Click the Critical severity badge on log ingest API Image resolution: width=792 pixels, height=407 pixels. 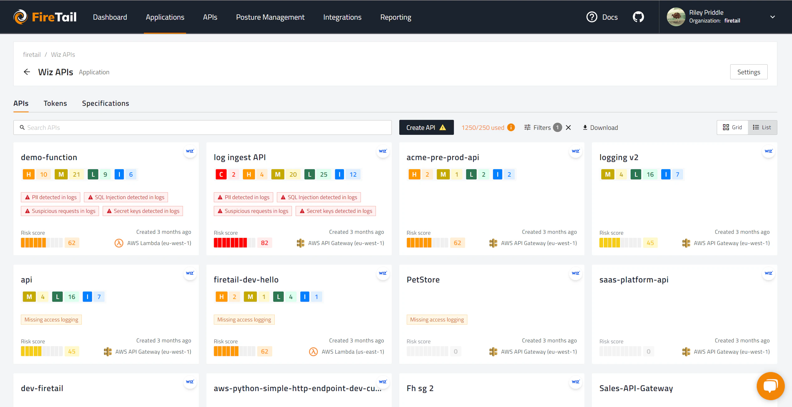point(221,174)
